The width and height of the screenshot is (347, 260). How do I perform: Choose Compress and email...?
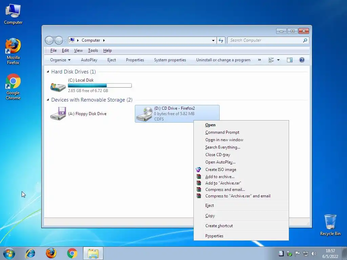[241, 190]
